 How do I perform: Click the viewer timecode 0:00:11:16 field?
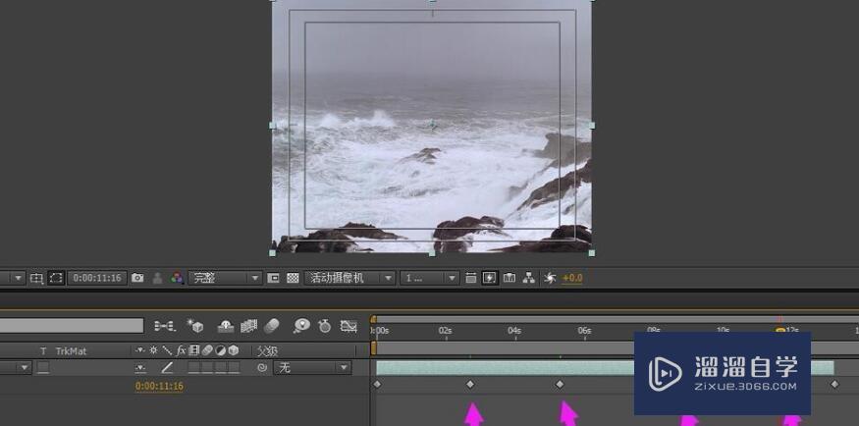(97, 278)
